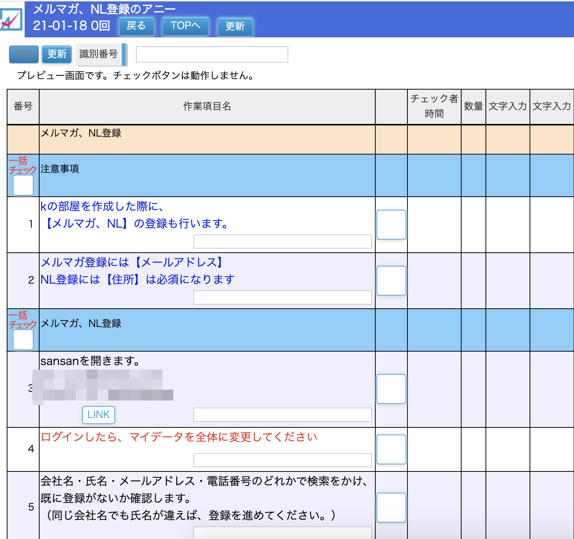
Task: Click the checkmark logo icon top-left
Action: pyautogui.click(x=12, y=19)
